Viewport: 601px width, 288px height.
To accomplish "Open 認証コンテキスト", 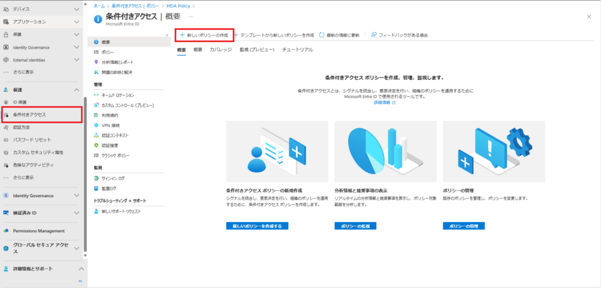I will coord(115,135).
